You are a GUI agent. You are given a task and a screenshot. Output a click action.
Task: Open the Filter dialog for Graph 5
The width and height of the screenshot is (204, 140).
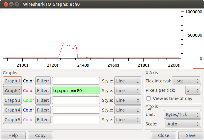click(x=43, y=120)
